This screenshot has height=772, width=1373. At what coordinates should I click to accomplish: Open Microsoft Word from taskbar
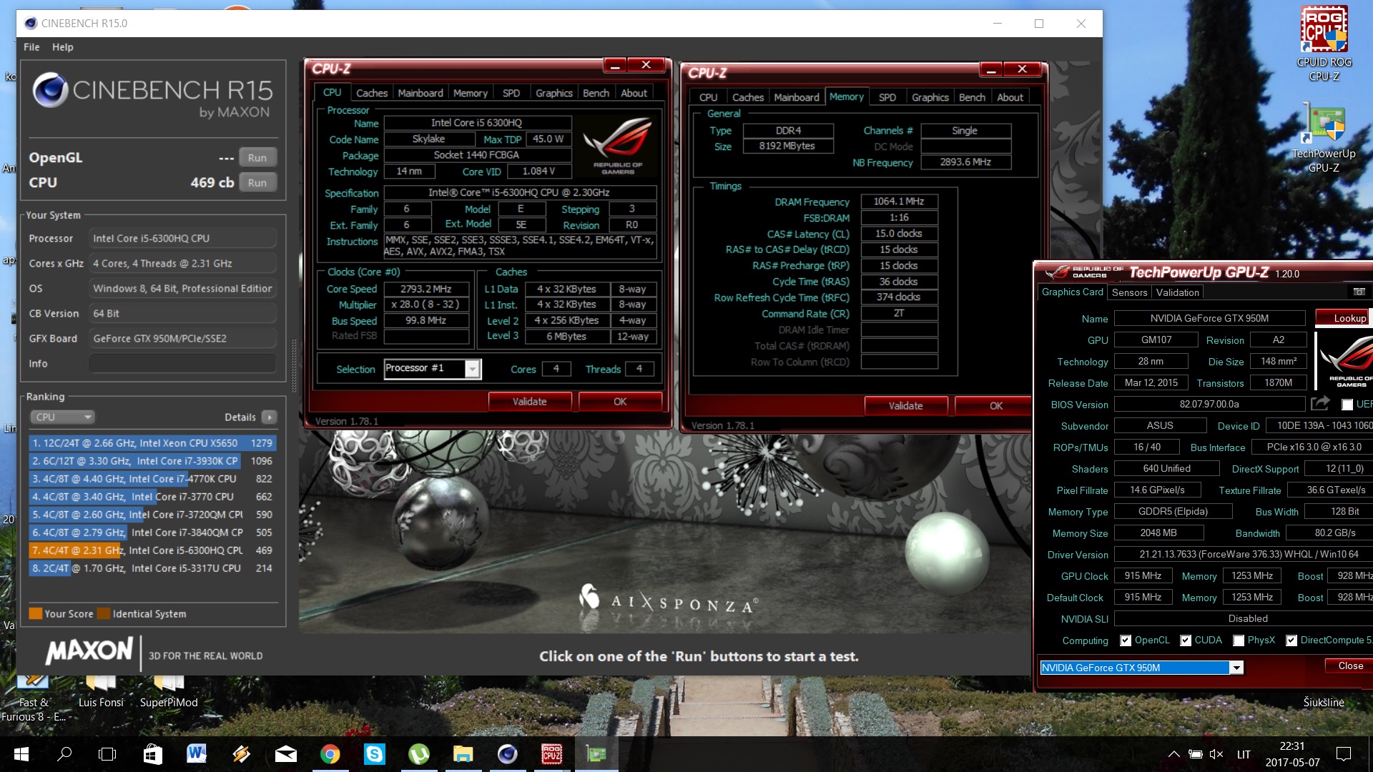coord(197,754)
